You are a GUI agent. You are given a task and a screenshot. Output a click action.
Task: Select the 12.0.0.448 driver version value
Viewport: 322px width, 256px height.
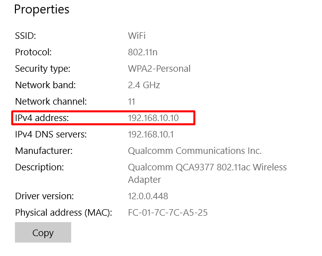tap(149, 196)
